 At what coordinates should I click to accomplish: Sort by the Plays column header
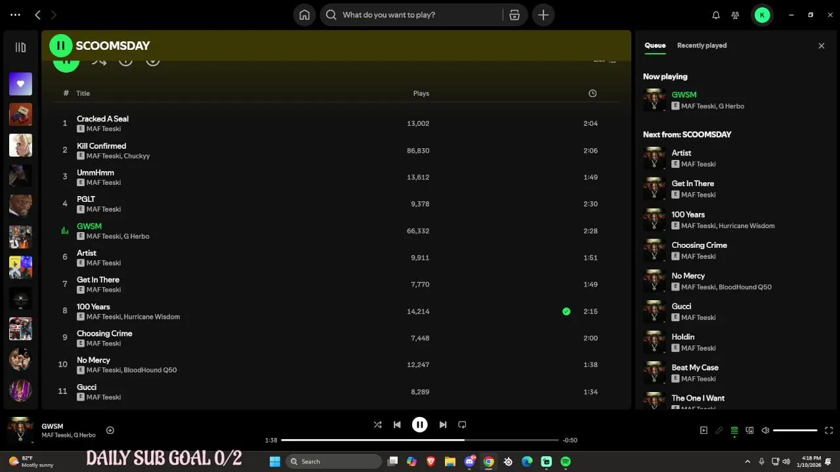(x=421, y=93)
